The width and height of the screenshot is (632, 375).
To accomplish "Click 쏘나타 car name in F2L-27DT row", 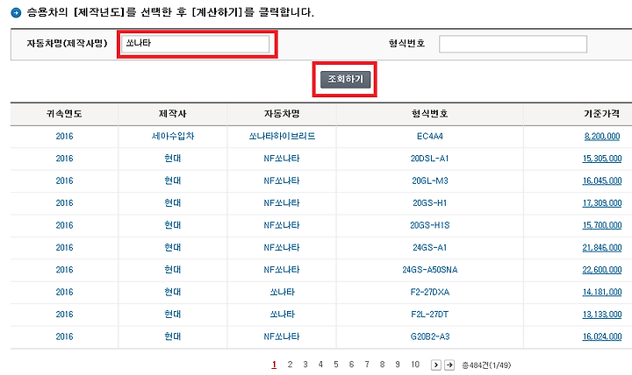I will (282, 315).
